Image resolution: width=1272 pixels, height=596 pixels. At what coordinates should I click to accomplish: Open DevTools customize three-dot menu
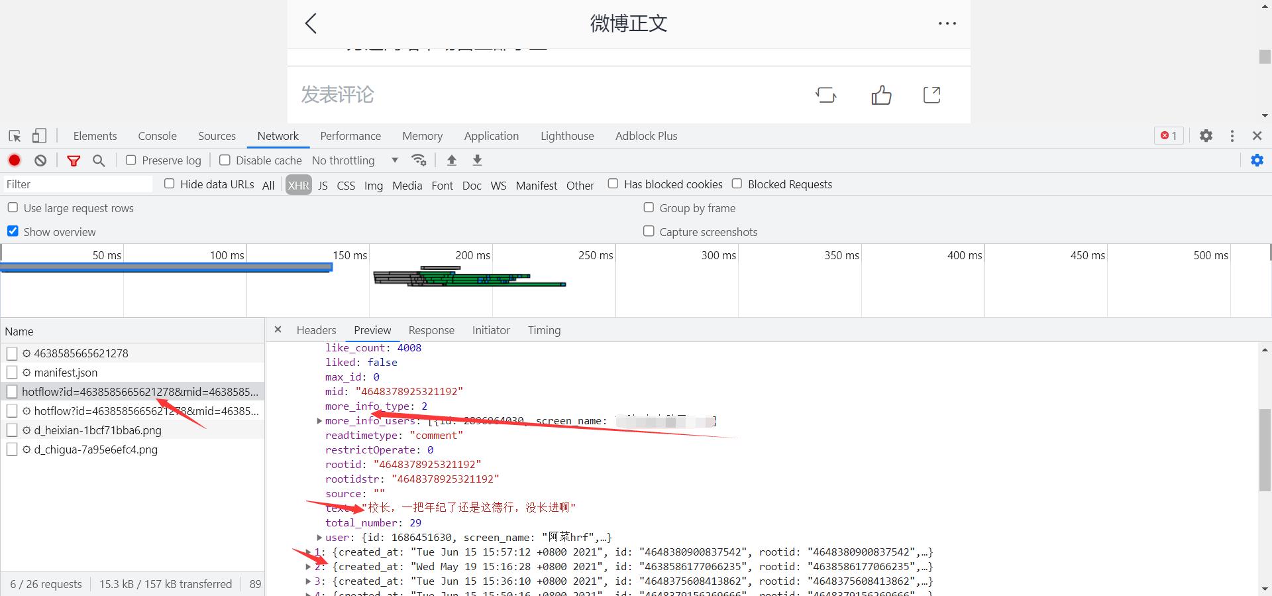tap(1232, 136)
